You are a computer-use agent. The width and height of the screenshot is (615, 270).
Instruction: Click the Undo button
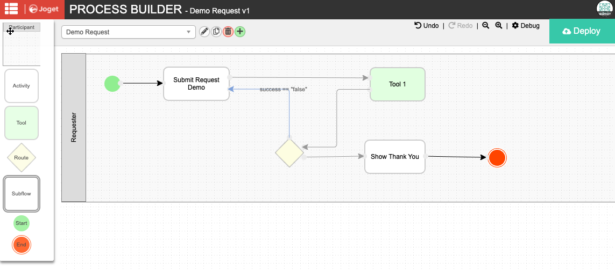(x=427, y=25)
